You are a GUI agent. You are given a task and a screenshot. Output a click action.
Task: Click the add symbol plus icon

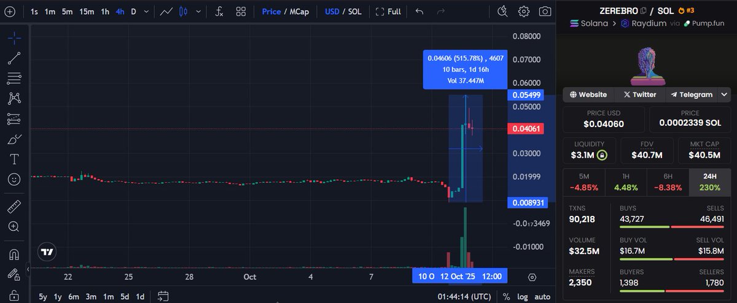click(9, 12)
